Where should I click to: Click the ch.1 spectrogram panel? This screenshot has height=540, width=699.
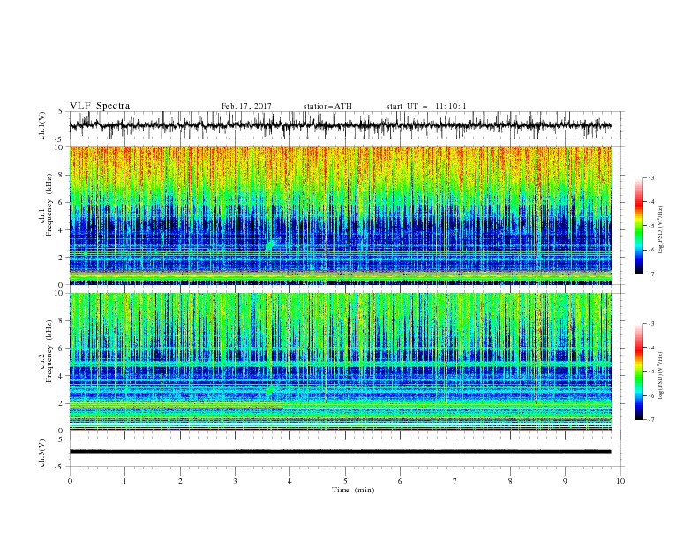tap(340, 215)
